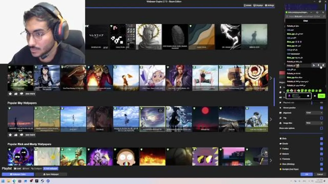Confirm with the OK button
This screenshot has width=328, height=184.
[307, 174]
